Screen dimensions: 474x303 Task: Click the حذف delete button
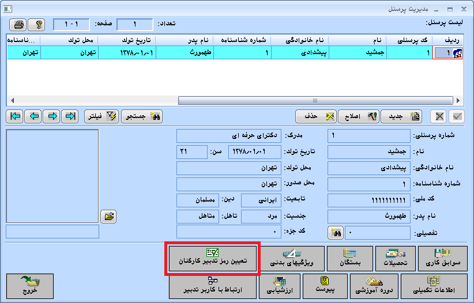click(316, 116)
